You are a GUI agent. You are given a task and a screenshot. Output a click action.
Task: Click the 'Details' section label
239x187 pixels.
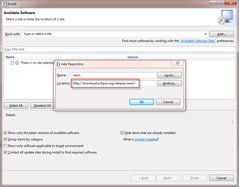(11, 115)
